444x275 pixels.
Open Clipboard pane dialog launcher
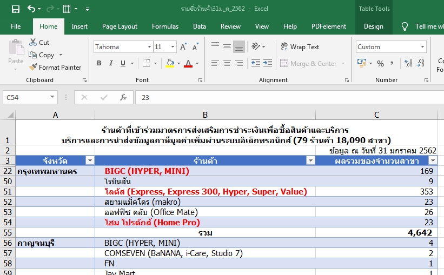(x=84, y=81)
